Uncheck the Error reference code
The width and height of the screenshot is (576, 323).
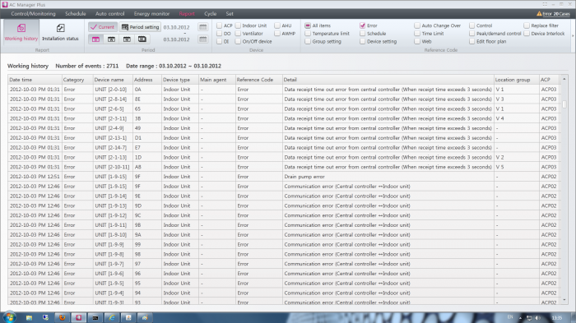click(x=363, y=25)
